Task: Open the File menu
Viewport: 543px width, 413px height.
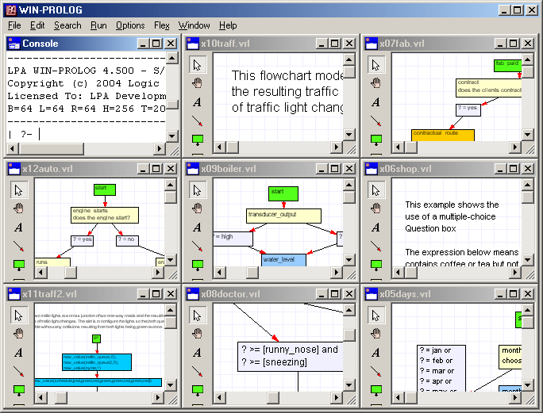Action: coord(14,25)
